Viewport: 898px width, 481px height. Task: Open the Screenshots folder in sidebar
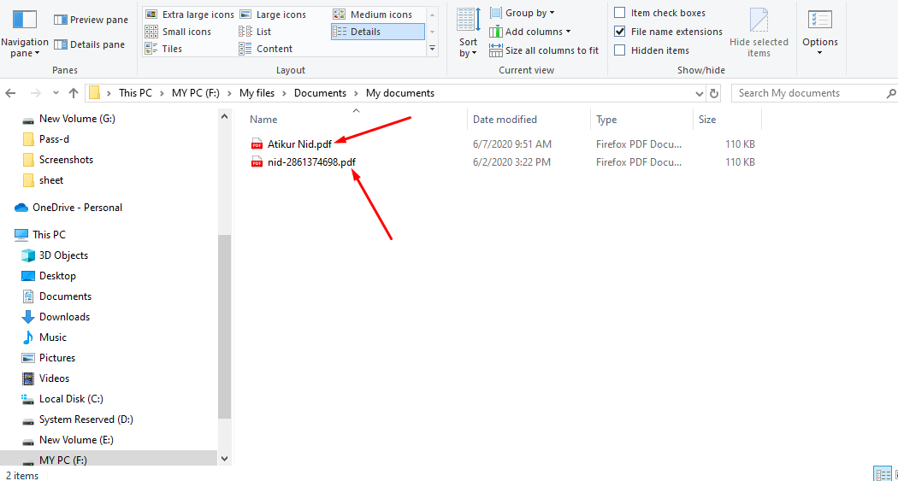pyautogui.click(x=66, y=160)
